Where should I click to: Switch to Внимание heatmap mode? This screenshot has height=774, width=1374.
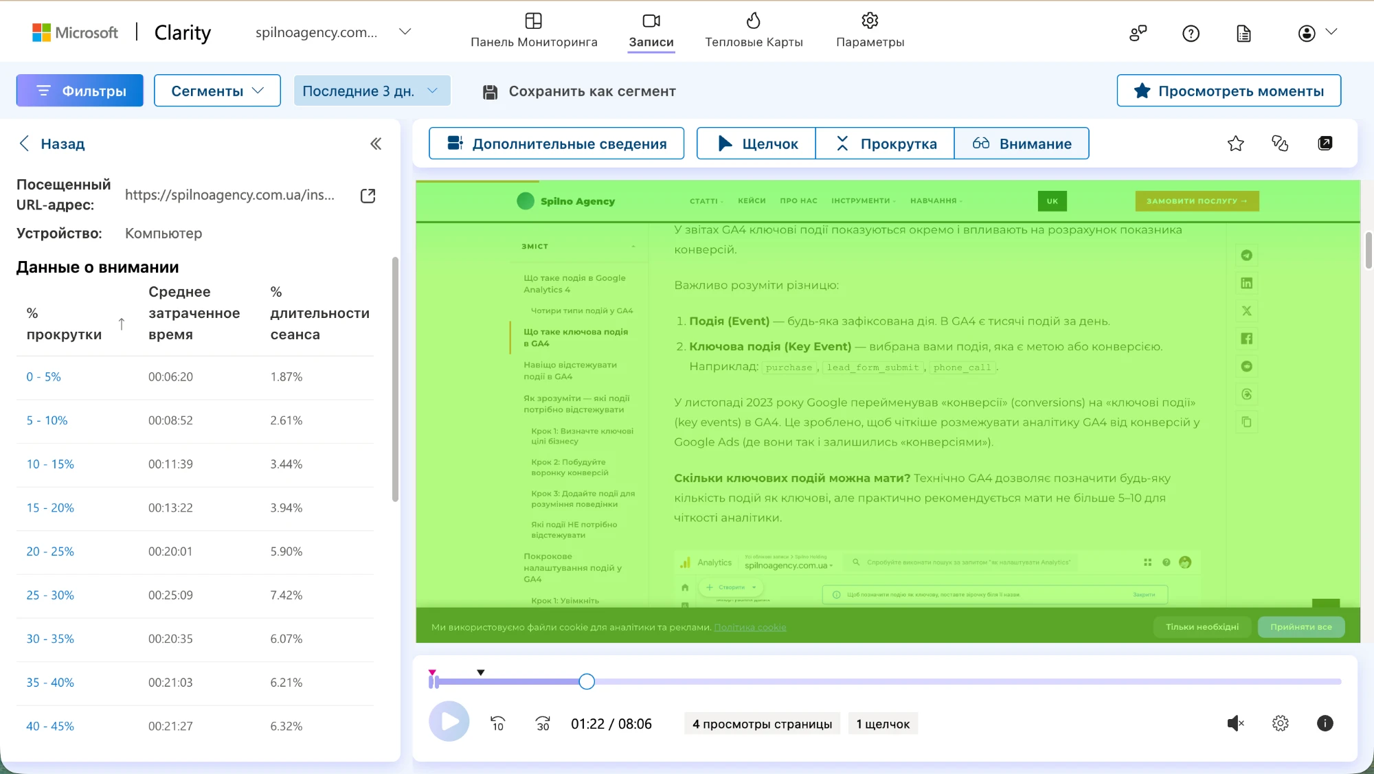(x=1022, y=144)
